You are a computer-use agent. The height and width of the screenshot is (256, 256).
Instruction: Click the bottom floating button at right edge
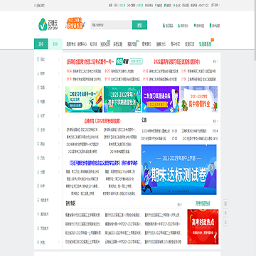point(225,221)
